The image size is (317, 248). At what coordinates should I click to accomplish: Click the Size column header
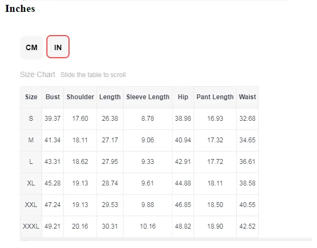point(31,97)
